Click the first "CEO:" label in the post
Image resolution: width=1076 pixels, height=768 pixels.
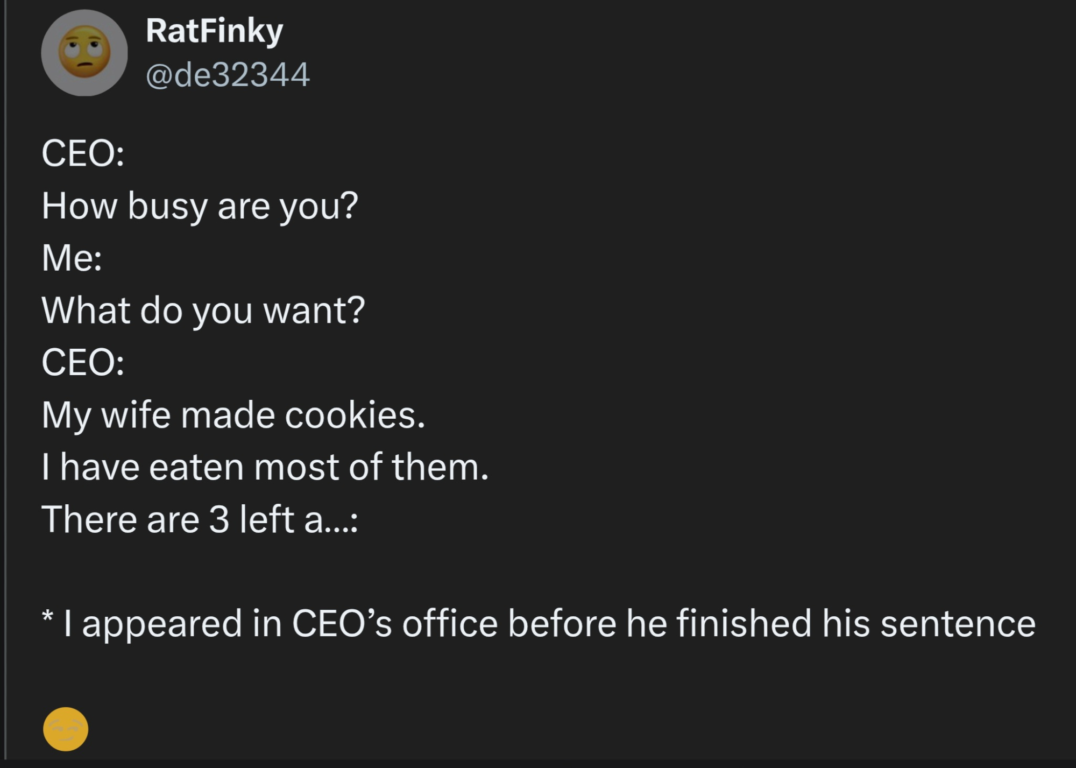pos(83,153)
